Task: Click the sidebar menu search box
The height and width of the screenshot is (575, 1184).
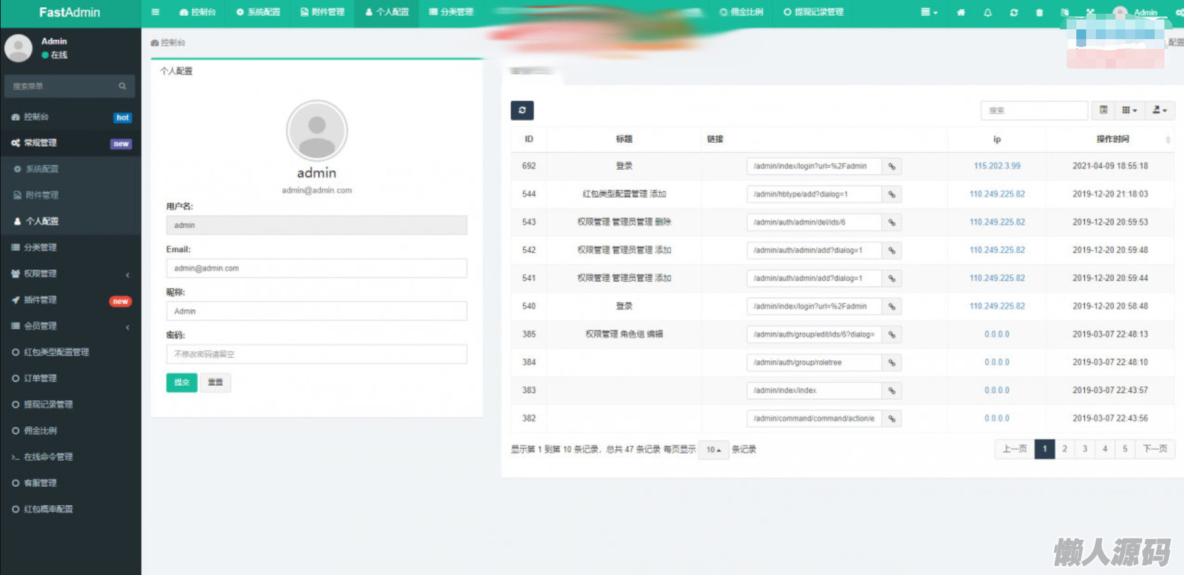Action: click(70, 86)
